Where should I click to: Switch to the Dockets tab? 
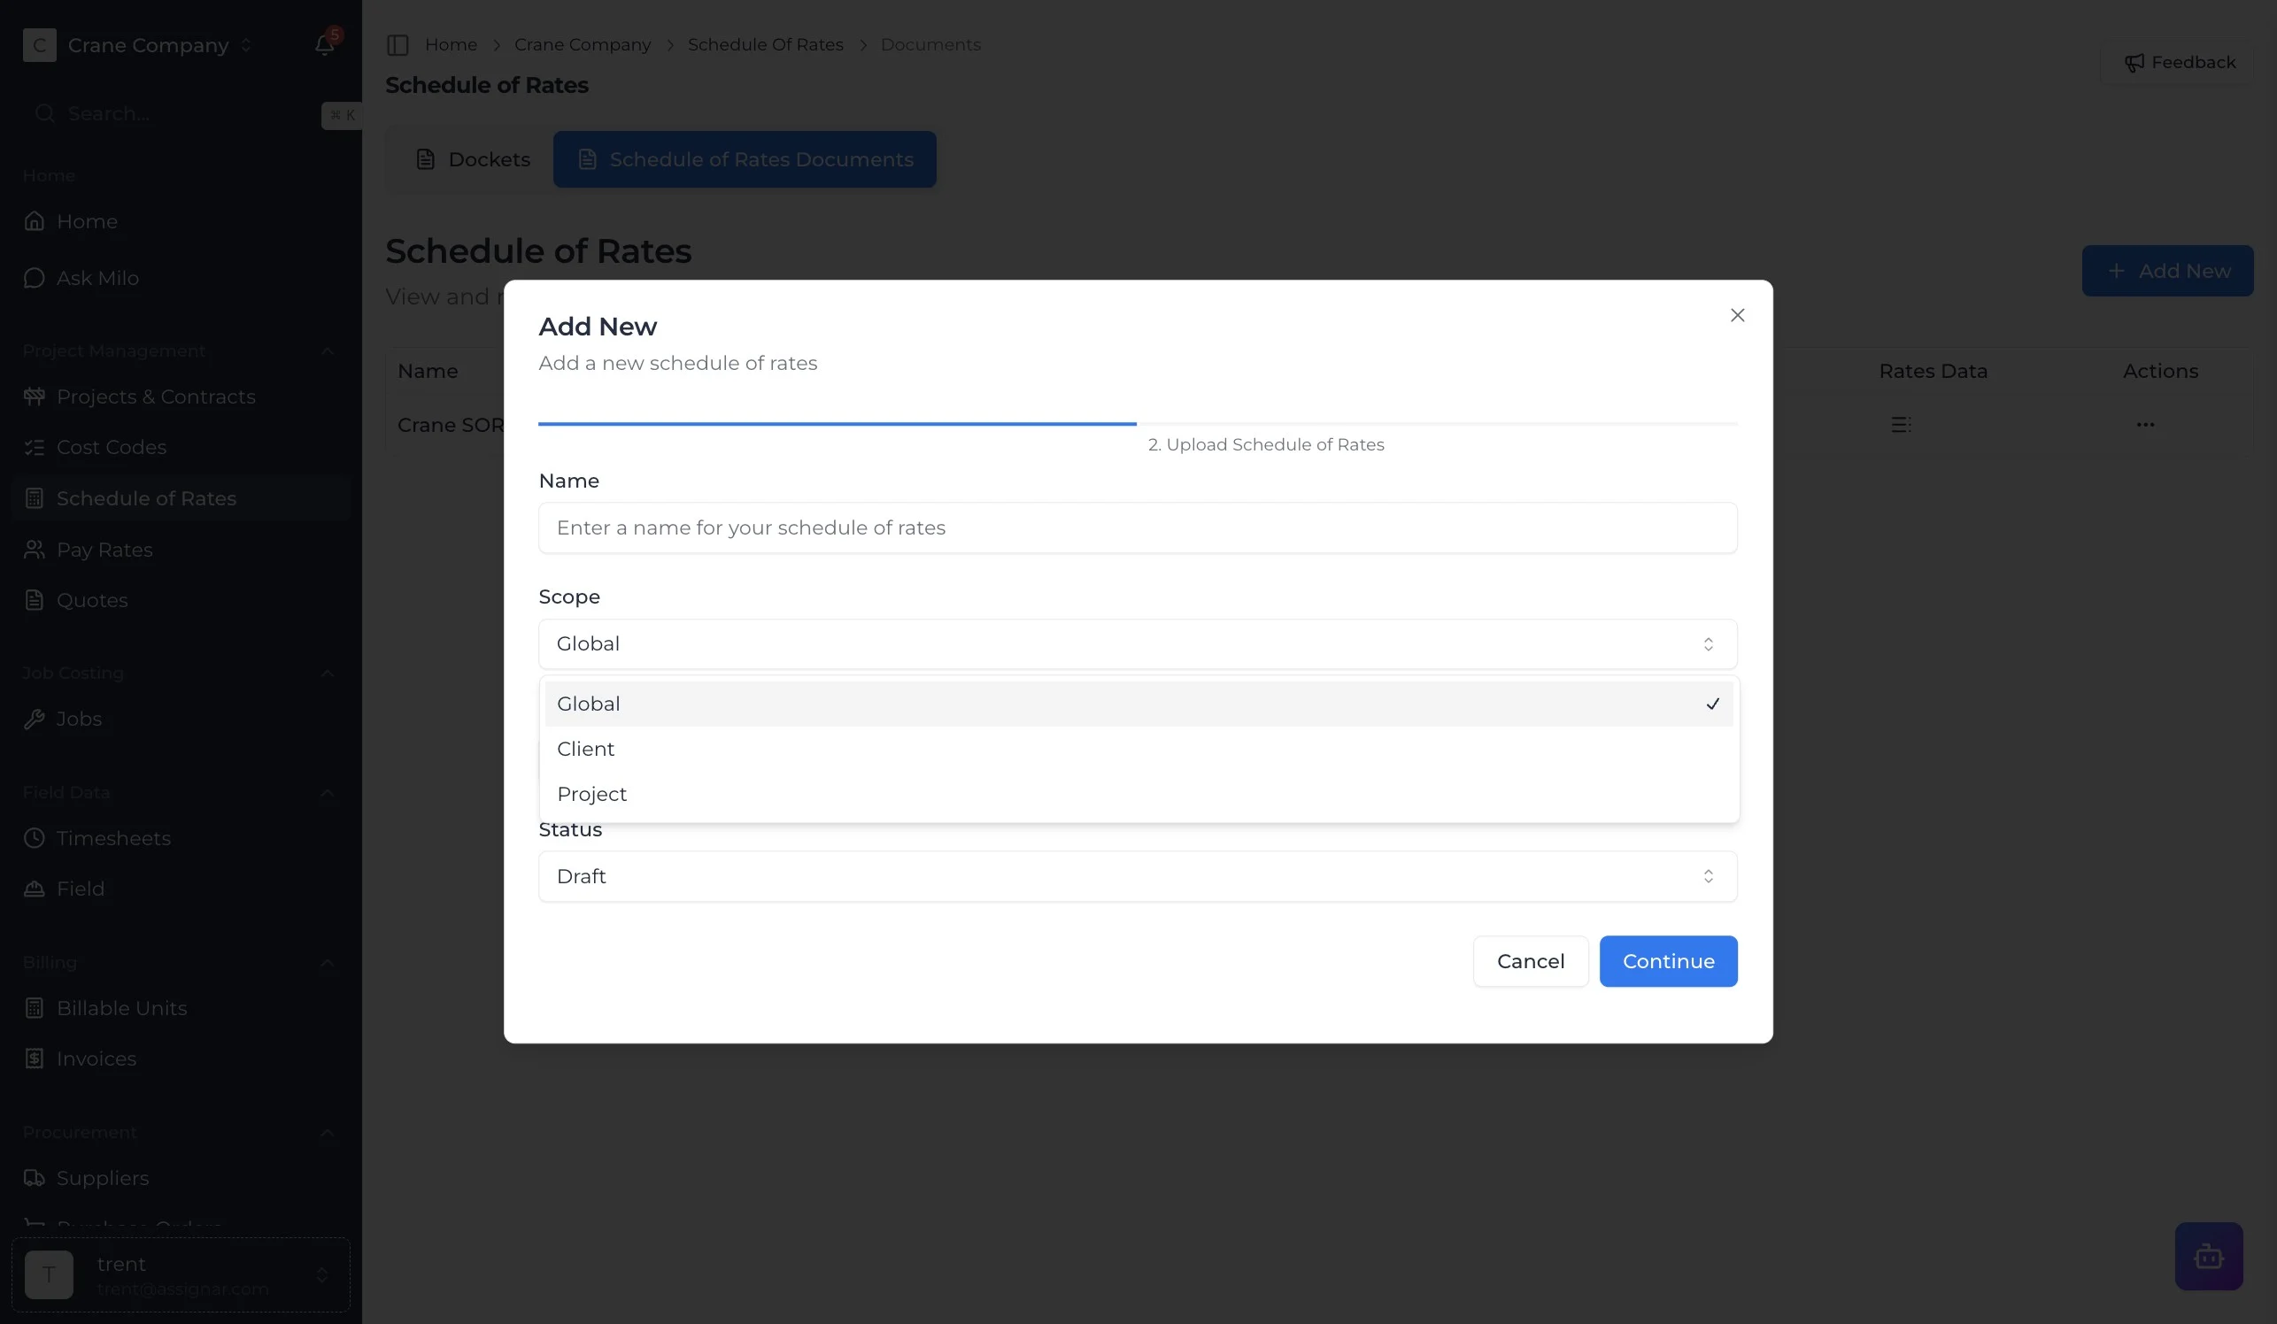coord(473,160)
